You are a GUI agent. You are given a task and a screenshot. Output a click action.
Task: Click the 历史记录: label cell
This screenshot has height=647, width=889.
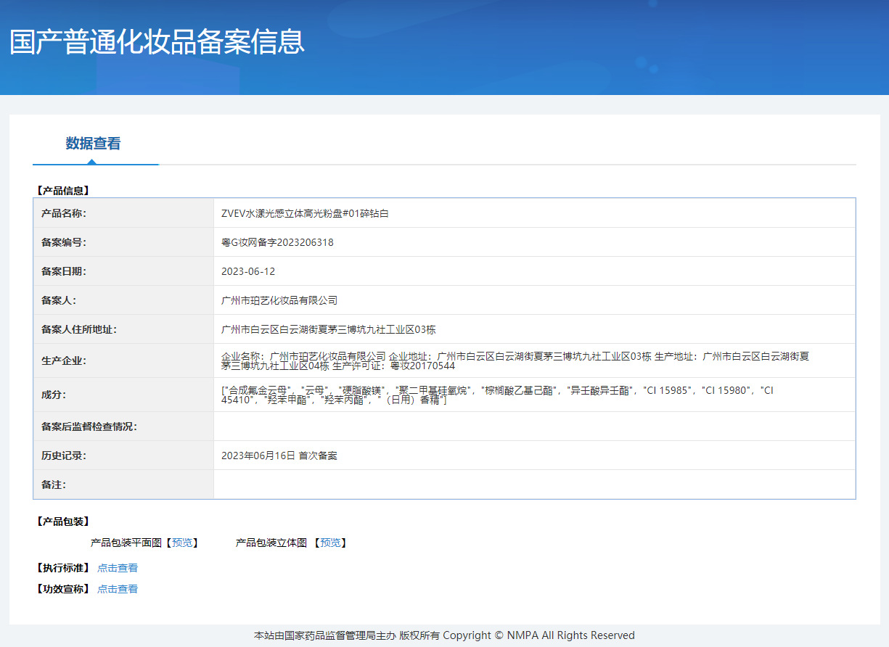click(x=123, y=456)
